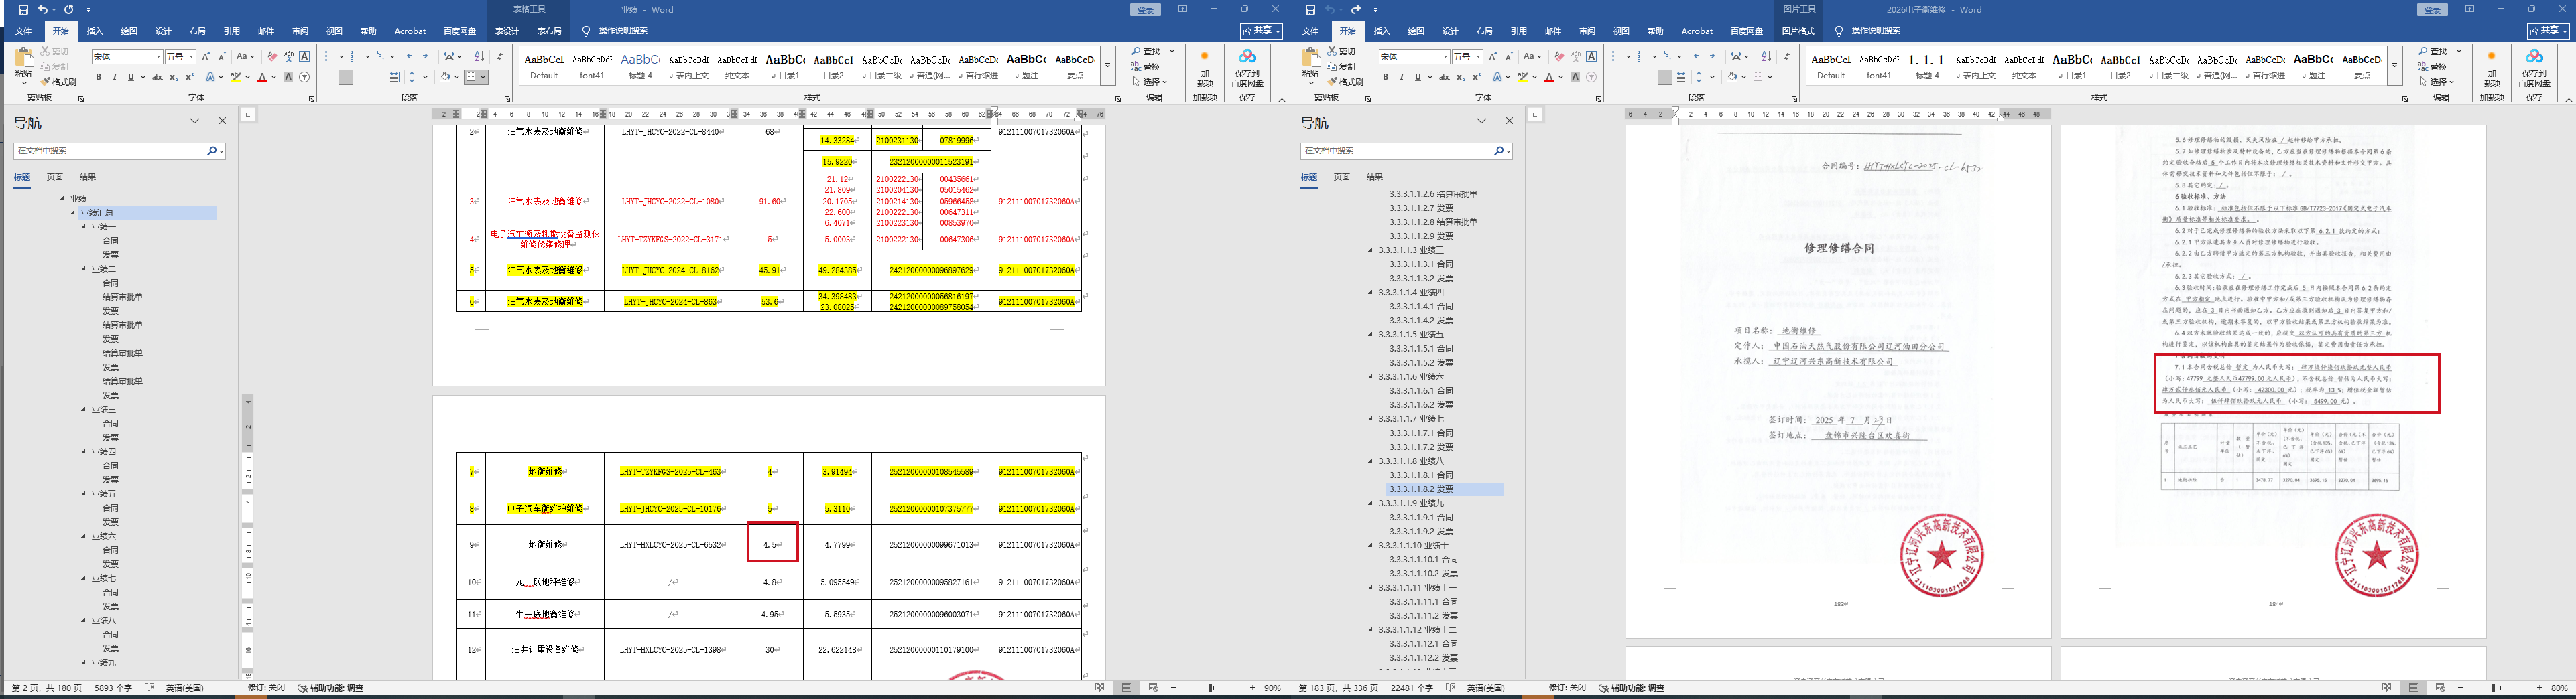Close navigation pane in left Word window
Viewport: 2576px width, 699px height.
(222, 121)
